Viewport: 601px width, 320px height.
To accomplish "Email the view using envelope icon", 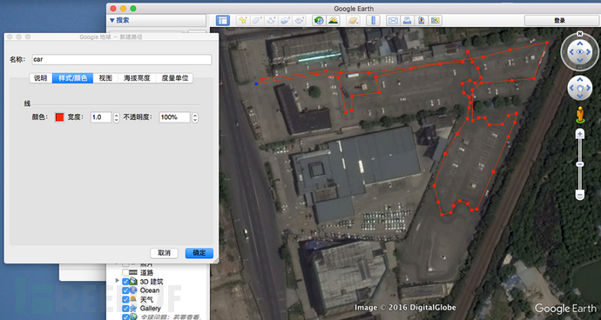I will (393, 20).
